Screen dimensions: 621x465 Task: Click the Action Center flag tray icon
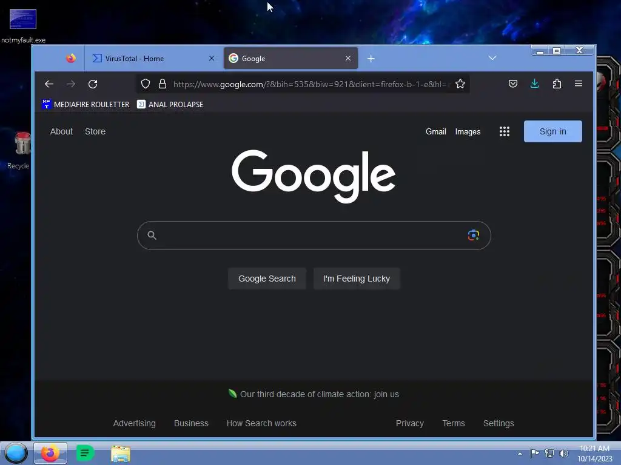[534, 453]
